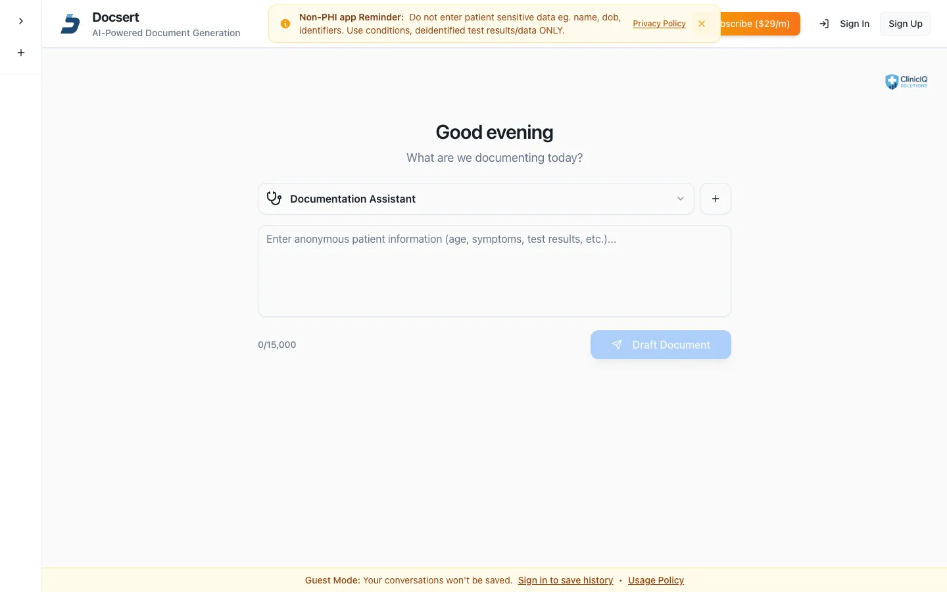Focus the anonymous patient information text box
The width and height of the screenshot is (947, 592).
point(495,271)
